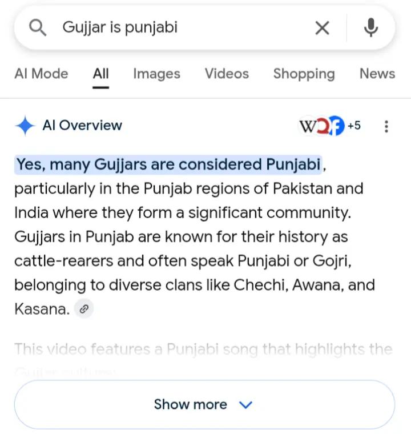Open the AI Overview three-dot menu

pos(386,126)
